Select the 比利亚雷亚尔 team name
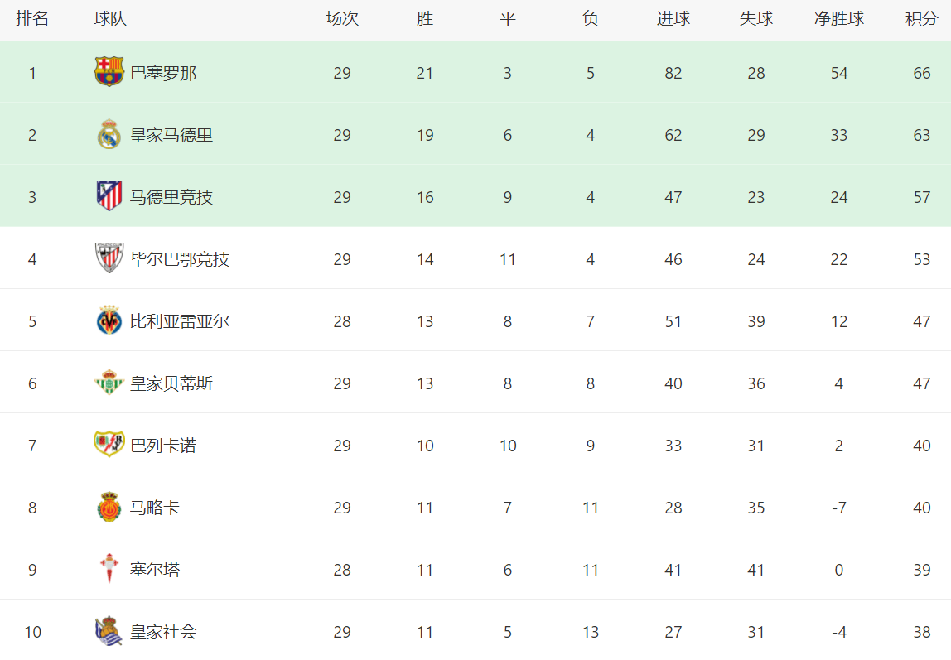This screenshot has height=660, width=951. pyautogui.click(x=180, y=321)
